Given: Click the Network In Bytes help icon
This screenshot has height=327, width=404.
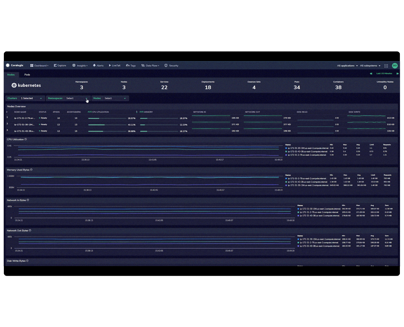Looking at the screenshot, I should 28,200.
